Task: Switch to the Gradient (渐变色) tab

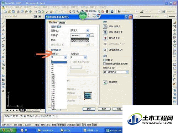Action: tap(62, 23)
